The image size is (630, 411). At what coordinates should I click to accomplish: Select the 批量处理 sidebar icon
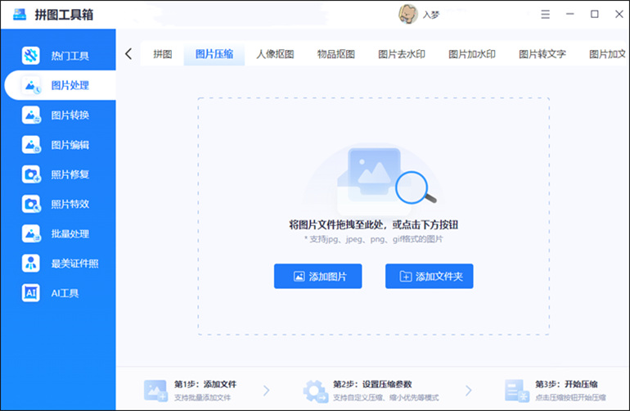click(x=31, y=233)
